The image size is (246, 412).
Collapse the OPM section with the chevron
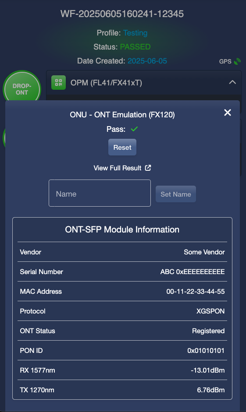[x=232, y=82]
